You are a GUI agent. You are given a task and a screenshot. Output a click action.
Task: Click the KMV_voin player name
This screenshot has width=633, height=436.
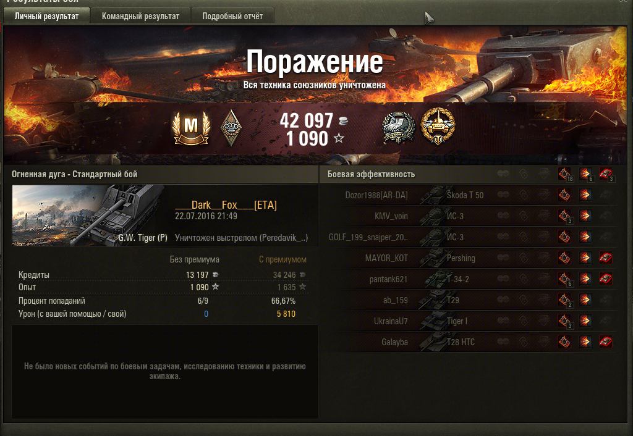tap(391, 216)
